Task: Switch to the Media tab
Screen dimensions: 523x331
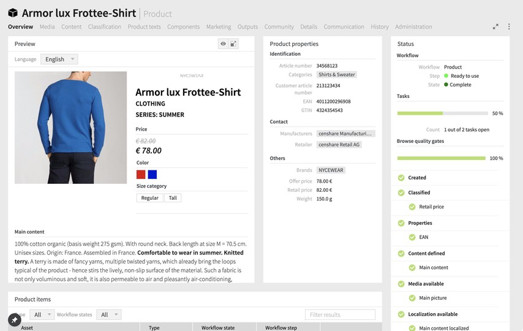Action: pyautogui.click(x=47, y=27)
